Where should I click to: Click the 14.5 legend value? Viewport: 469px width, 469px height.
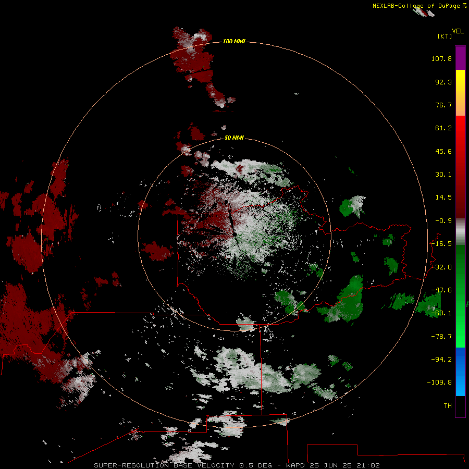(443, 198)
